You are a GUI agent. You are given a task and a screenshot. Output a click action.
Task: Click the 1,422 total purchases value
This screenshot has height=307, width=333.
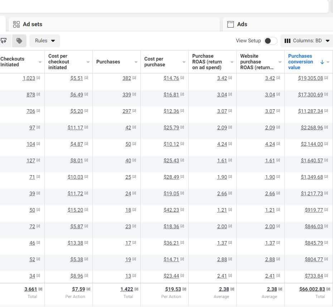[x=127, y=289]
